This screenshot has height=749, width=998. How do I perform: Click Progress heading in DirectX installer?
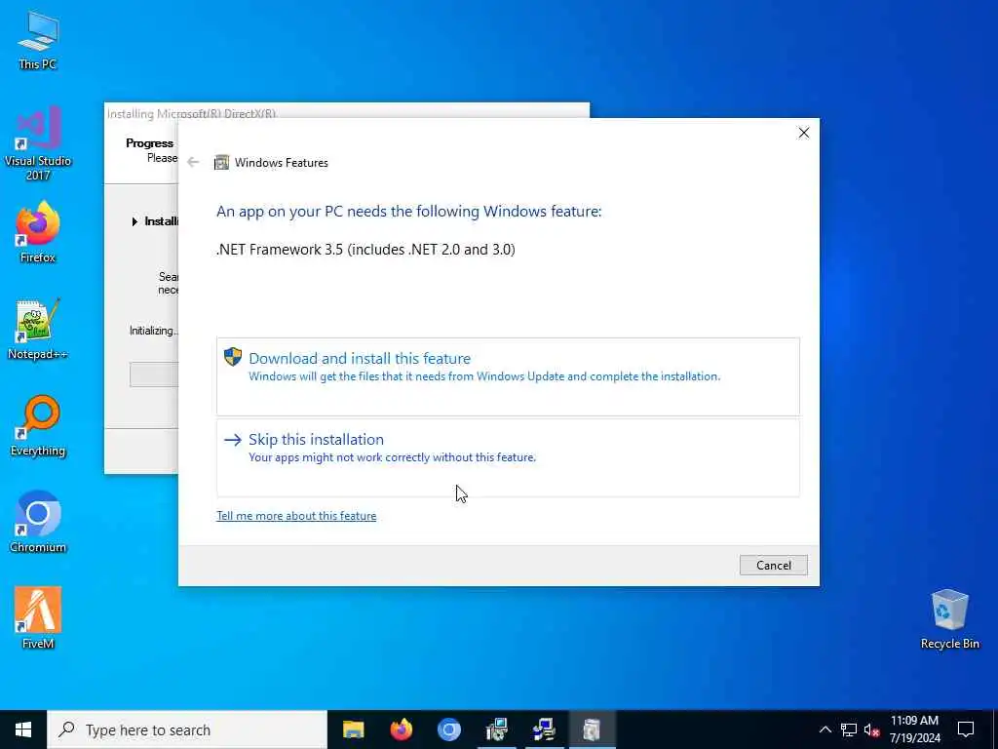coord(149,143)
